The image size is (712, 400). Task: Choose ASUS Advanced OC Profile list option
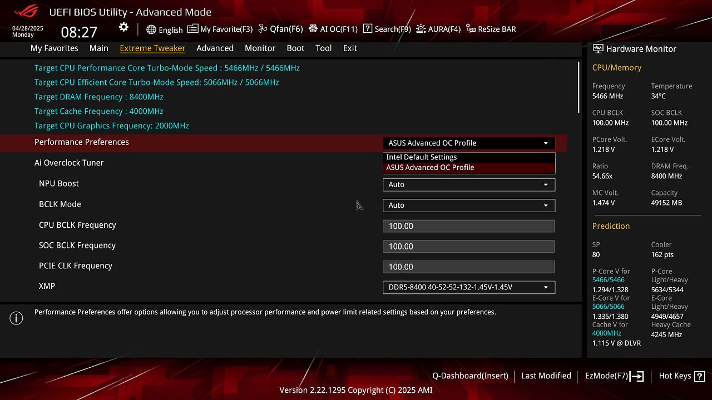(469, 167)
